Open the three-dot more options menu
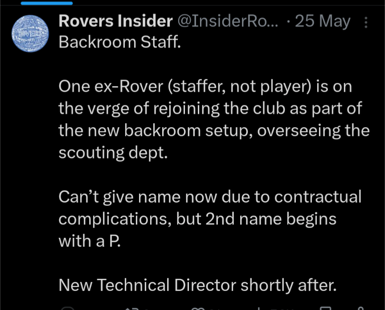385x310 pixels. pyautogui.click(x=366, y=22)
